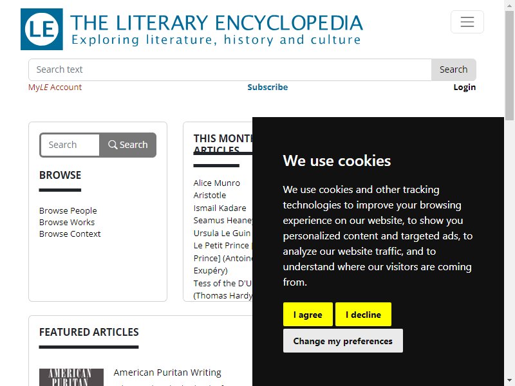515x386 pixels.
Task: Focus the sidebar Search box
Action: (70, 145)
